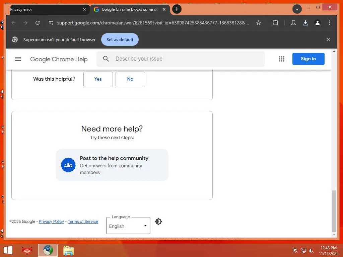Click the Supermium logo in the infobar
Viewport: 343px width, 257px height.
click(15, 39)
